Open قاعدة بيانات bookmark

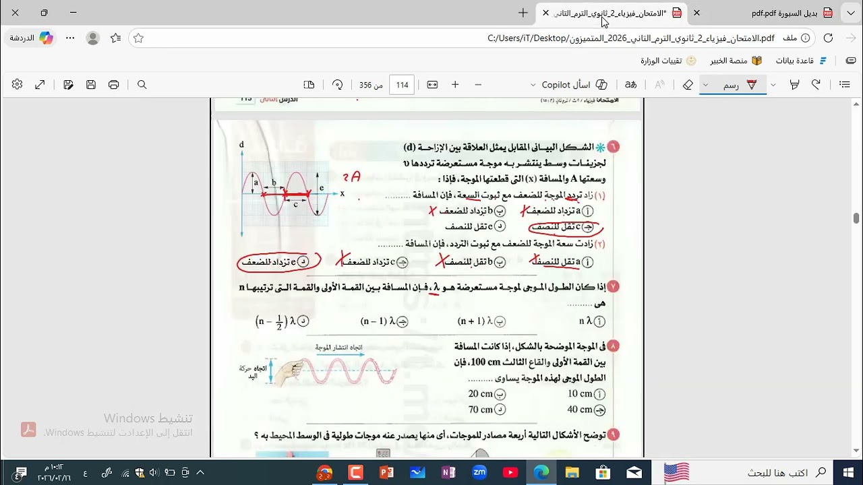801,61
